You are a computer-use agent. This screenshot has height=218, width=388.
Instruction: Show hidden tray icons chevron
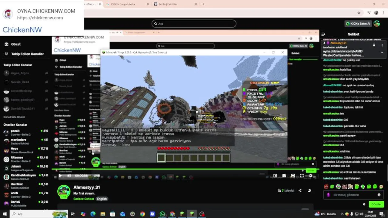[x=343, y=214]
